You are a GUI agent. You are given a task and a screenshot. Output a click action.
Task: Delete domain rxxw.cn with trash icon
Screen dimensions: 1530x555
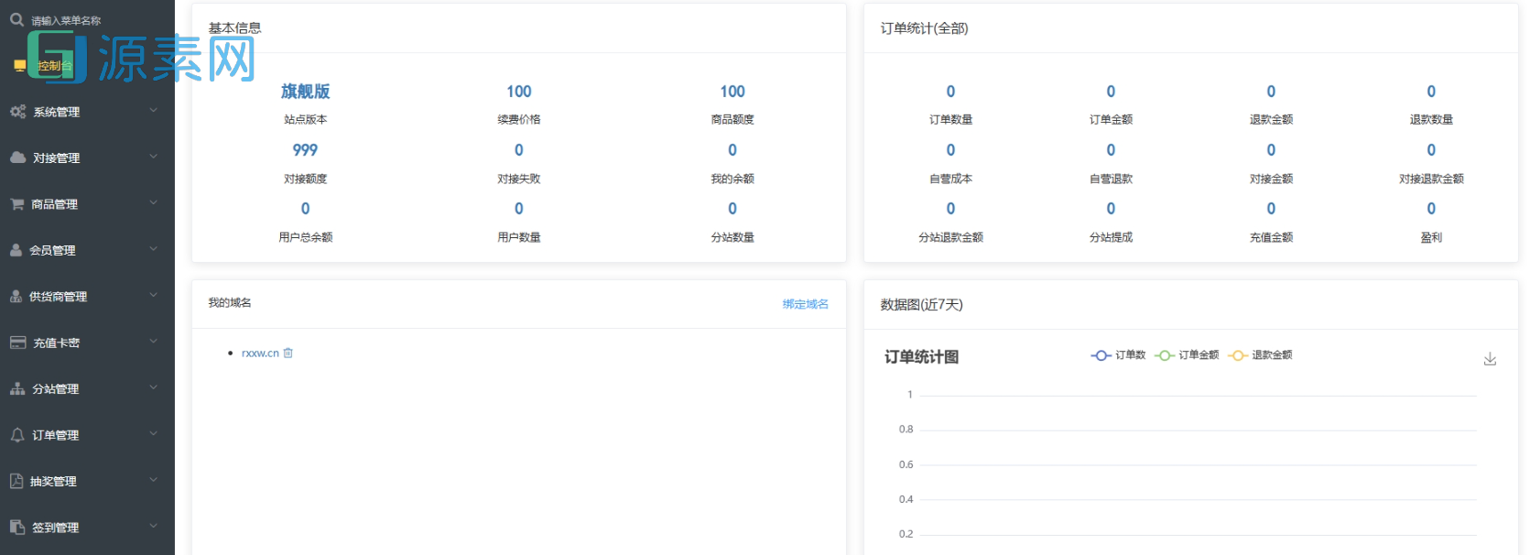pos(288,353)
